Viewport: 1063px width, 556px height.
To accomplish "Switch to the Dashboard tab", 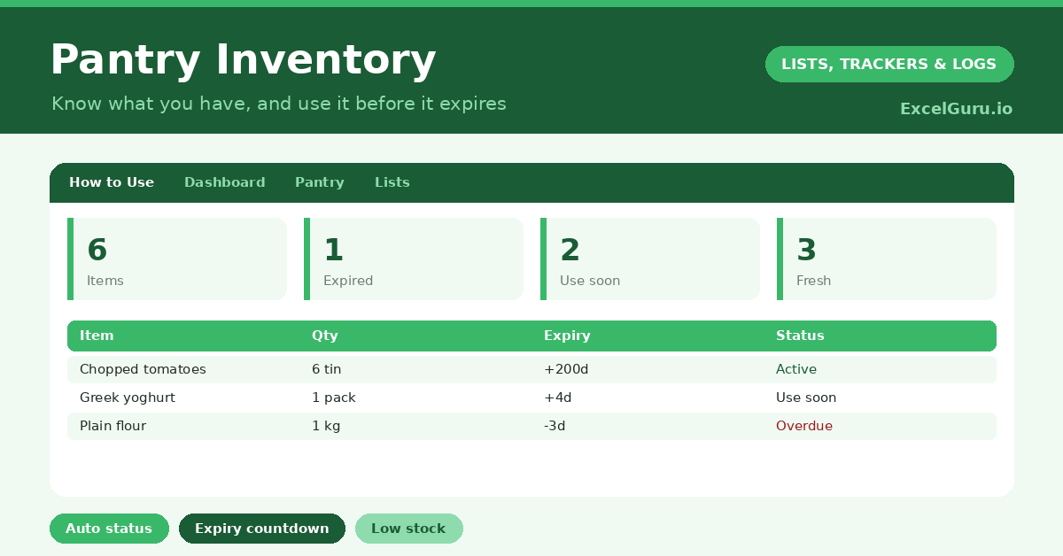I will [224, 182].
